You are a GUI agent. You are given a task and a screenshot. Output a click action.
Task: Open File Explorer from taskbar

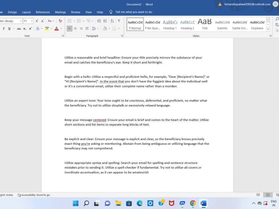coord(118,203)
